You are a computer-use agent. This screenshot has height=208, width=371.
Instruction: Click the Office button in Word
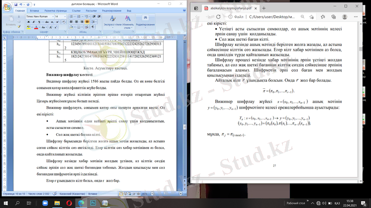6,6
